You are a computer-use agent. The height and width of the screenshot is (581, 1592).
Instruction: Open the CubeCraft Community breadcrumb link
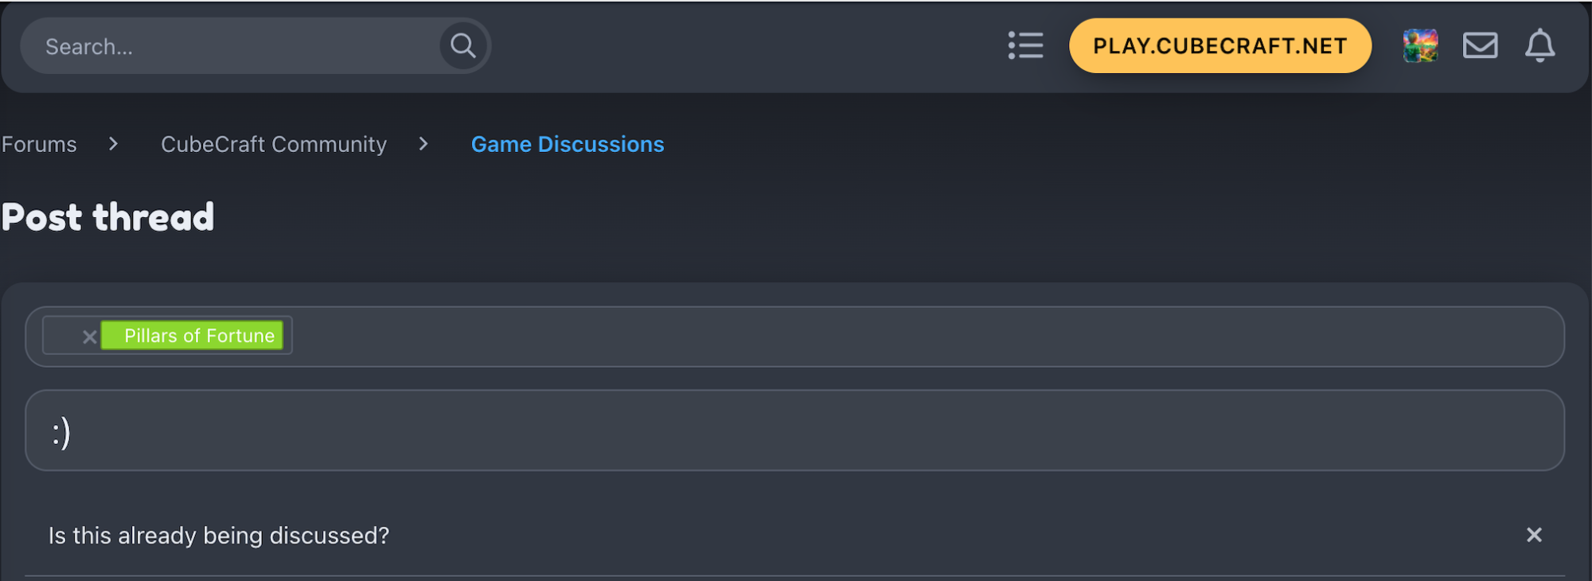[274, 144]
